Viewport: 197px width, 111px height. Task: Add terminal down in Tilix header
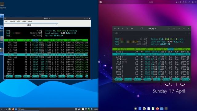tap(132, 29)
